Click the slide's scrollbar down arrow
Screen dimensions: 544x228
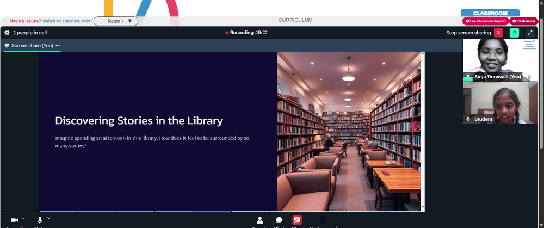tap(423, 207)
